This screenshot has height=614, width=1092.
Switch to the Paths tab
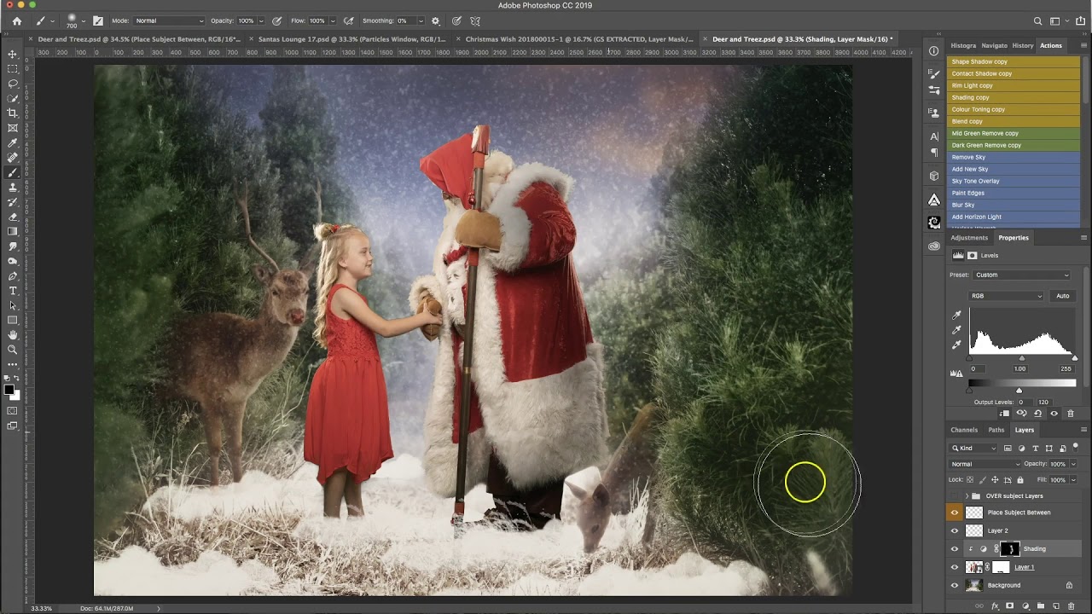click(x=996, y=430)
